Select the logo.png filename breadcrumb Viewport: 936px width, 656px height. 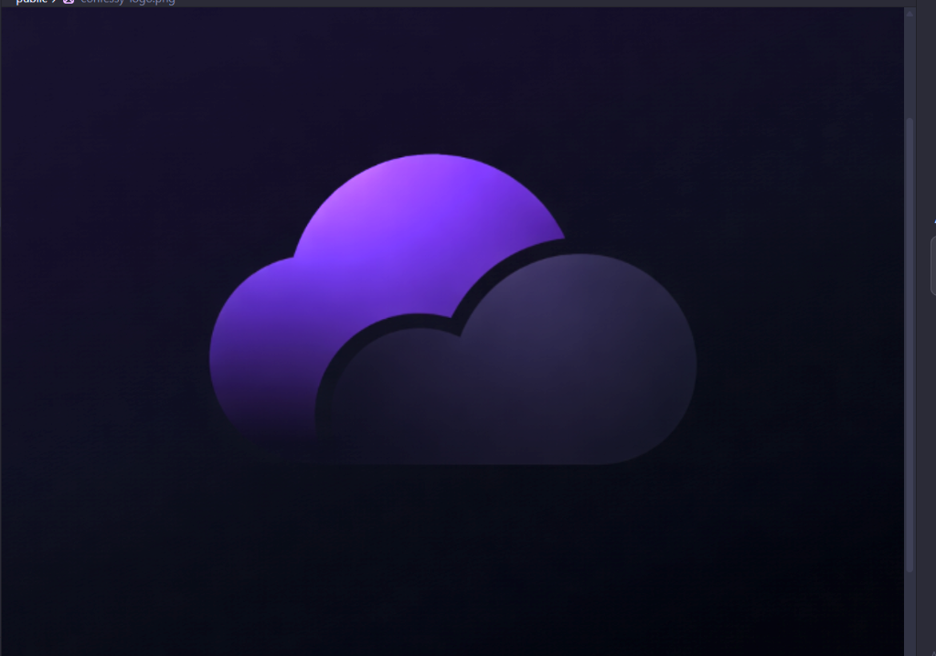pos(127,2)
